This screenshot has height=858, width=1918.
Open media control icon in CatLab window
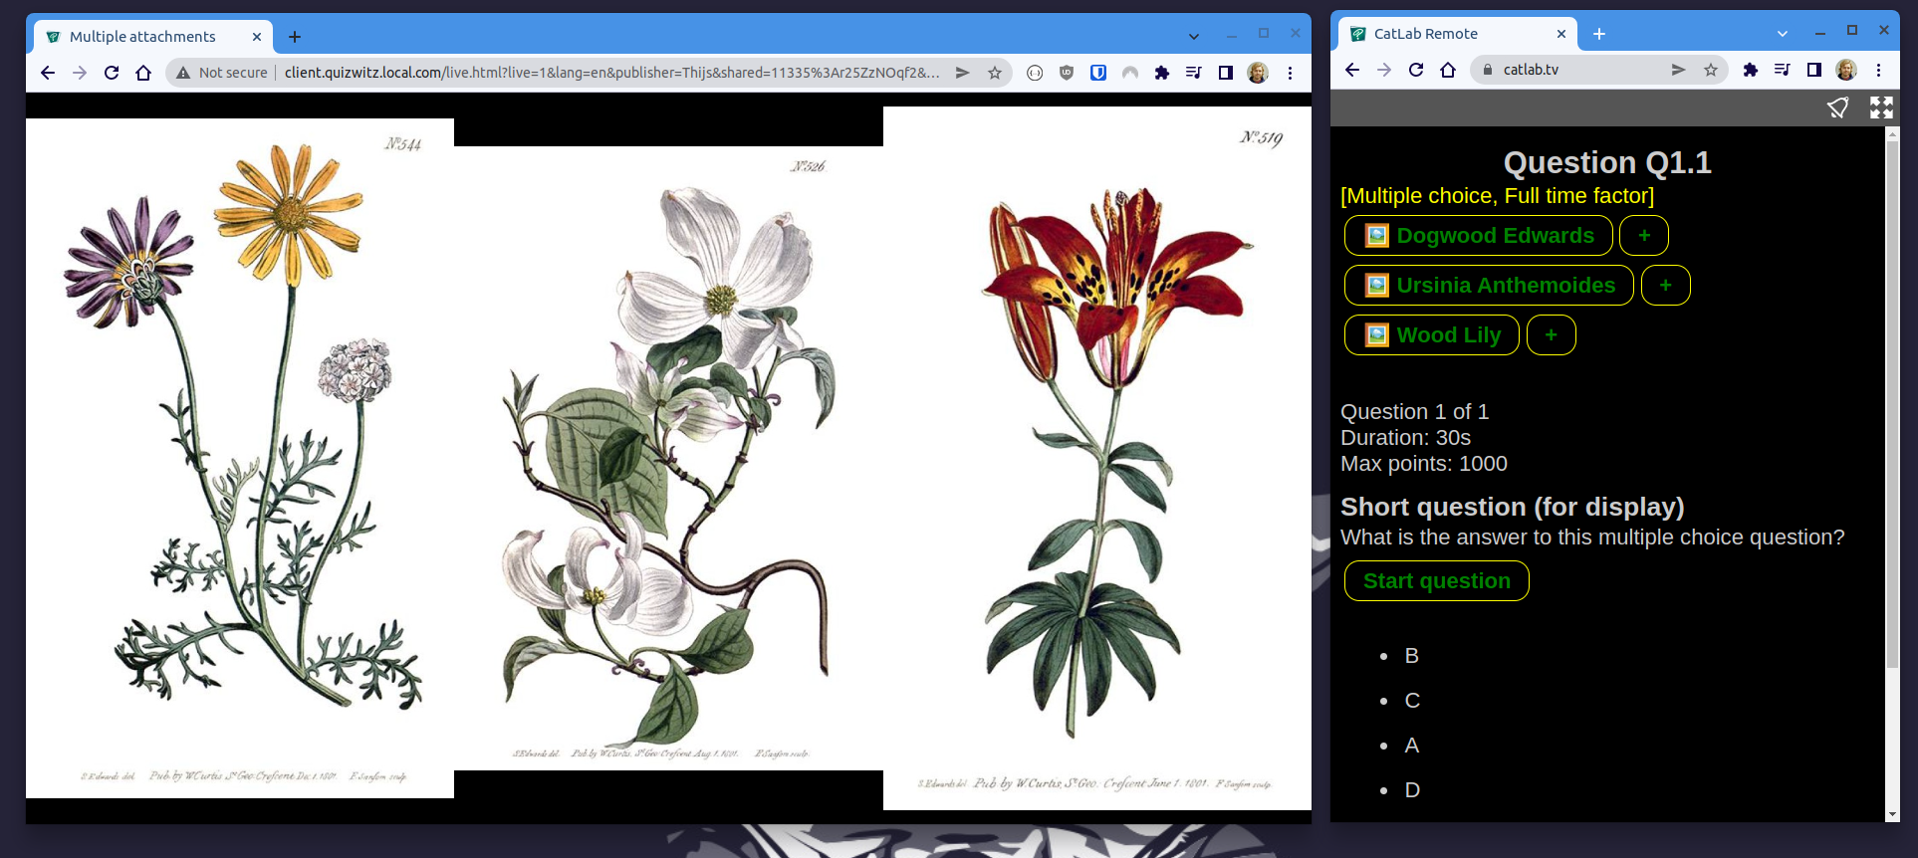1783,70
